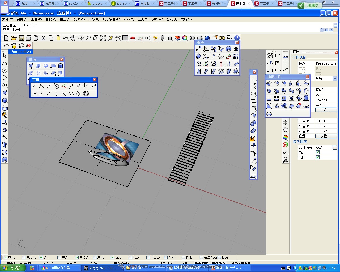
Task: Select the four-viewport layout icon
Action: click(x=125, y=38)
